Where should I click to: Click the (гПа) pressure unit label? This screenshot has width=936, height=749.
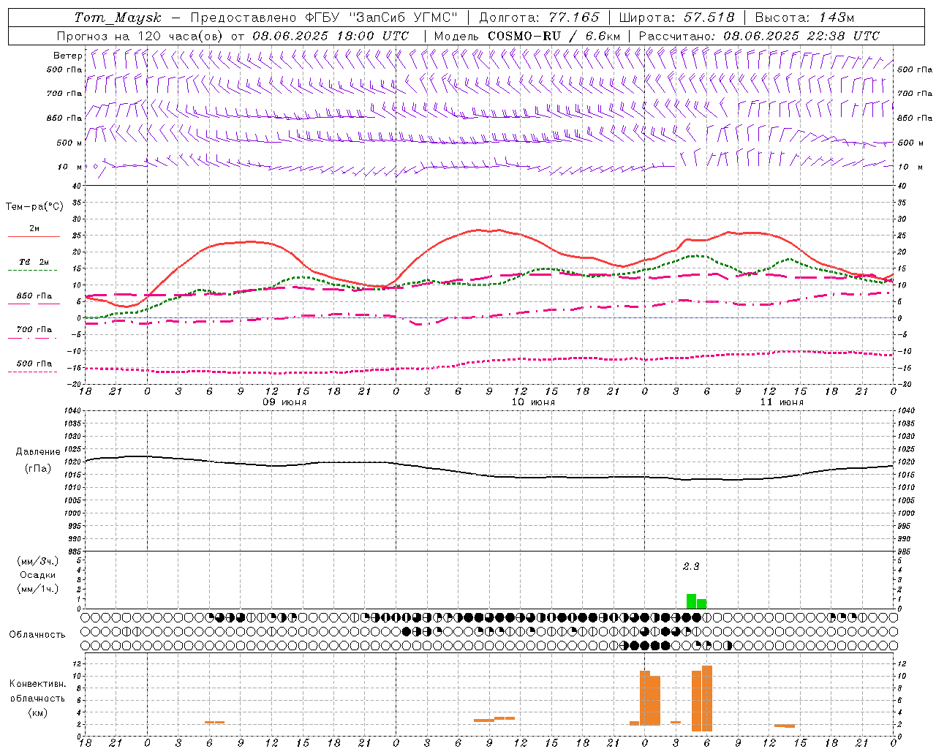click(x=38, y=469)
